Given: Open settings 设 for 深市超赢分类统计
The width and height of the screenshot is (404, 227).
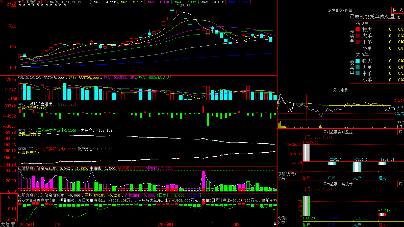Looking at the screenshot, I should 400,184.
